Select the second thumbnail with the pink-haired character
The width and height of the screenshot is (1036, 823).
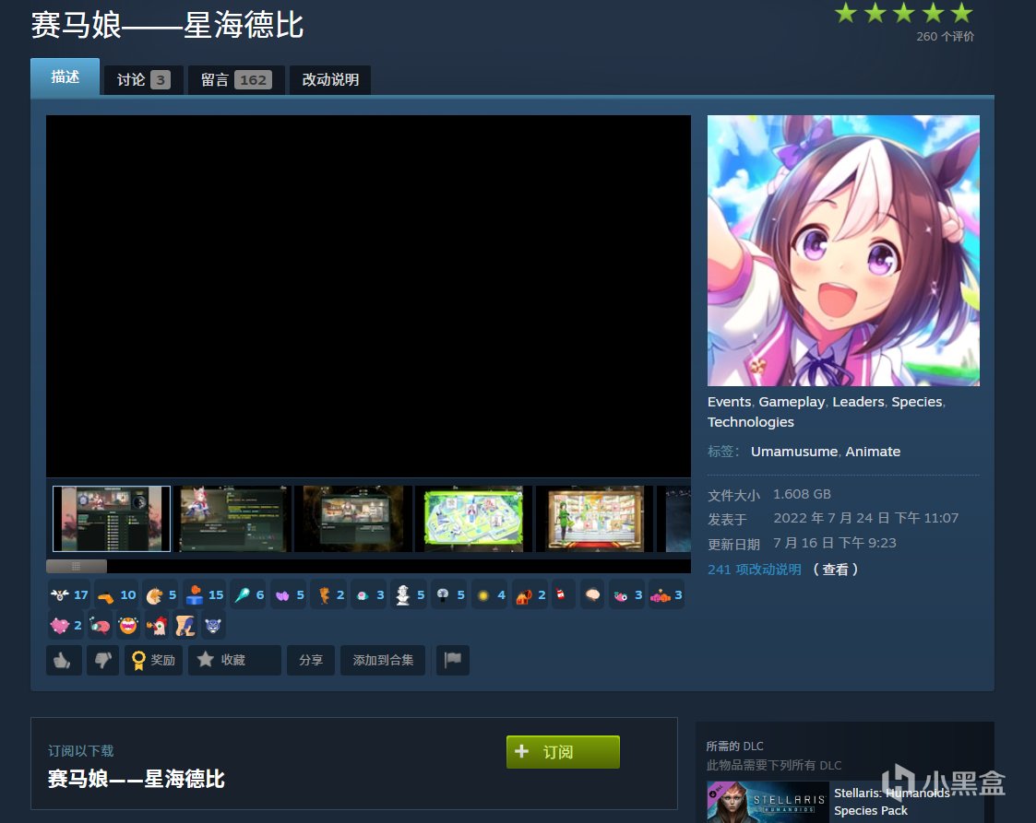[x=232, y=519]
